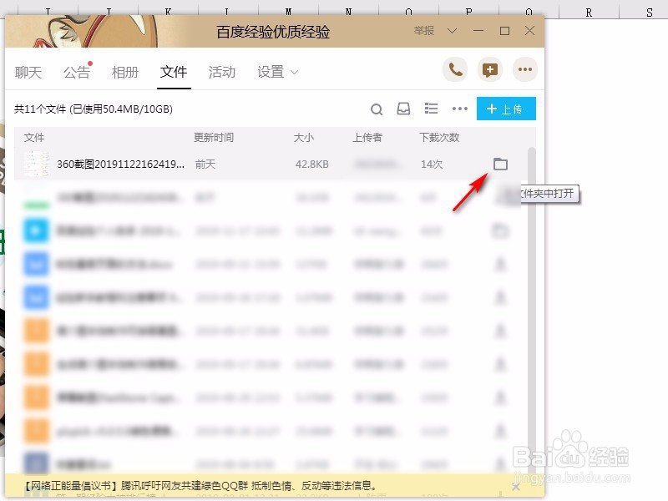The image size is (668, 501).
Task: Open file toolbar ellipsis menu beside upload
Action: 460,109
